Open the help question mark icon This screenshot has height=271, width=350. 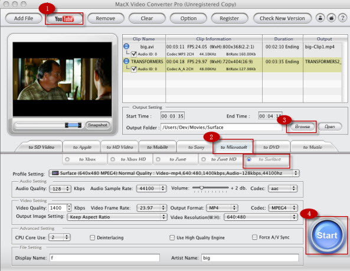click(342, 18)
